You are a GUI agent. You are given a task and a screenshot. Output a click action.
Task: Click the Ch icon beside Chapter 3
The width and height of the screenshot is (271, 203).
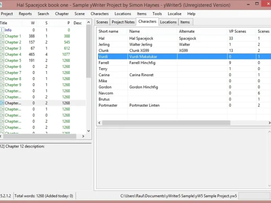coord(2,48)
